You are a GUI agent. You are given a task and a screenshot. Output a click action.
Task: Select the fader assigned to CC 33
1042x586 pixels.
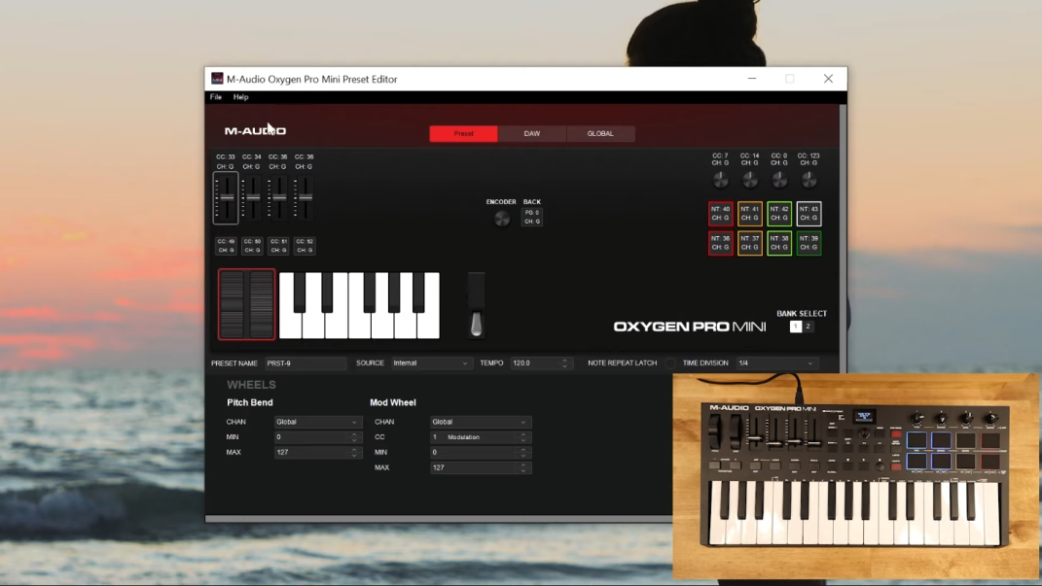(x=226, y=198)
